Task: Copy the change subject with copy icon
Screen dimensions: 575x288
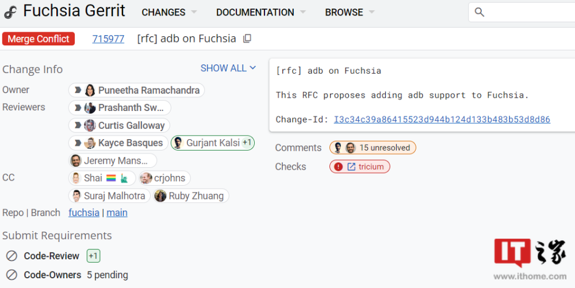Action: click(x=247, y=39)
